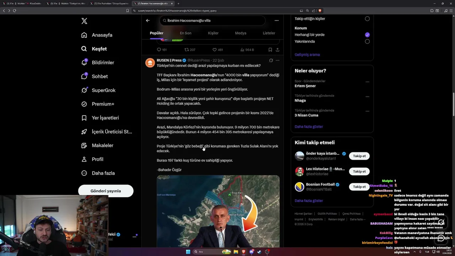The width and height of the screenshot is (455, 256).
Task: Switch to Listeler tab
Action: click(x=269, y=33)
